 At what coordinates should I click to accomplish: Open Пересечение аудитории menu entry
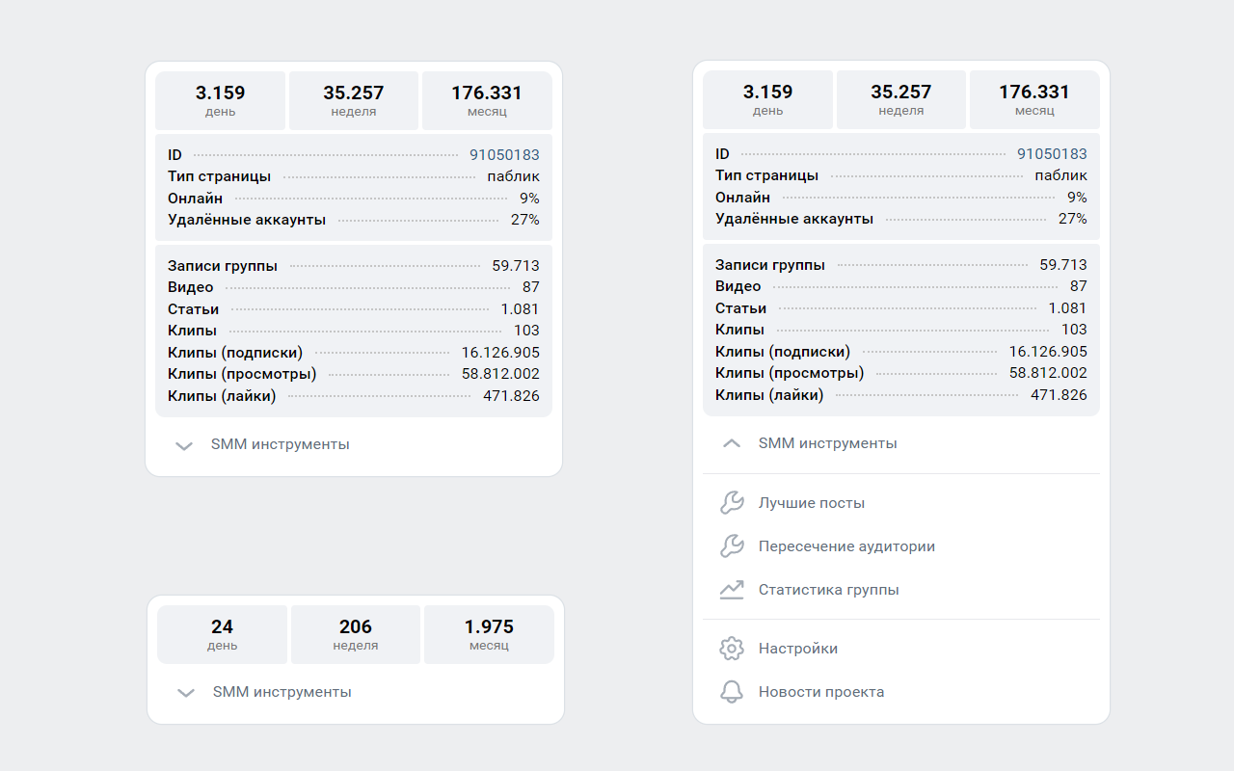(x=846, y=545)
